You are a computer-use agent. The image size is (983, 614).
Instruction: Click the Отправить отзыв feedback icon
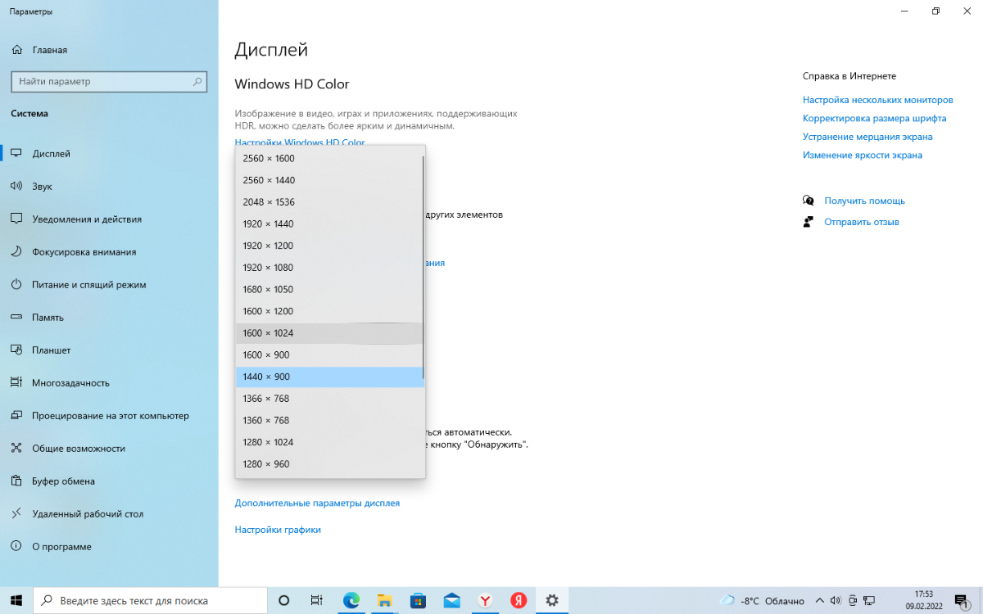[x=809, y=222]
